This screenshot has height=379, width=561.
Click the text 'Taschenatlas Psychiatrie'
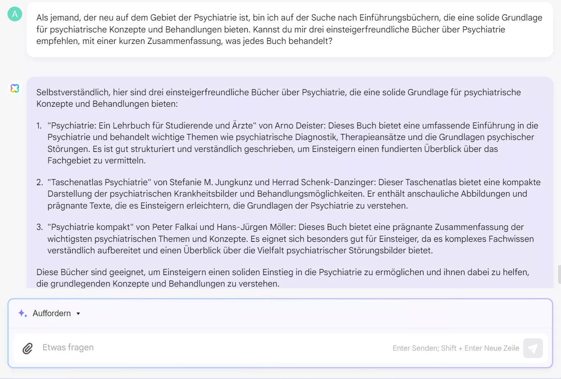point(99,182)
